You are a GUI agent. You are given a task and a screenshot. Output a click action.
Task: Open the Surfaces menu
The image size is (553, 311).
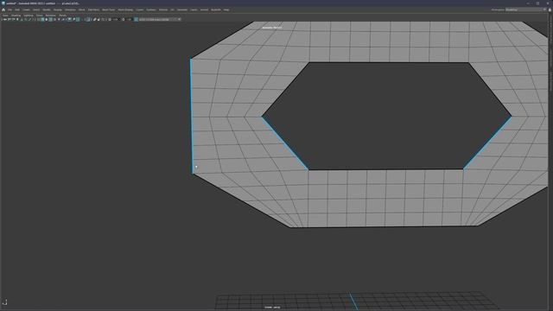151,10
